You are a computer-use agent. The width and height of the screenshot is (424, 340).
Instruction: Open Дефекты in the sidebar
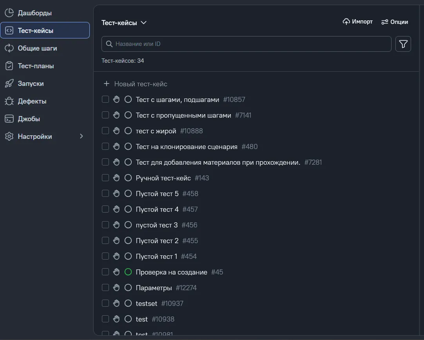tap(45, 101)
